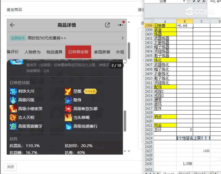This screenshot has height=174, width=221.
Task: Select column C header
Action: [x=202, y=21]
